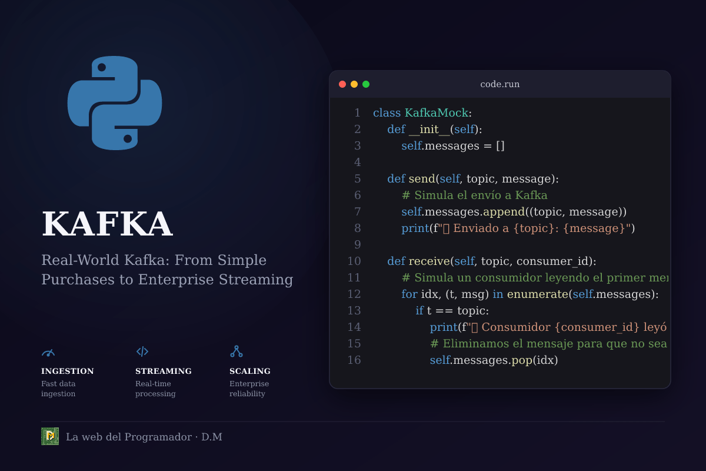
Task: Click the Ingestion speedometer icon
Action: [48, 352]
